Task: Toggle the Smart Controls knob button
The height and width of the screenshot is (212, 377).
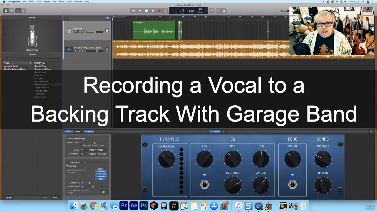Action: tap(18, 11)
